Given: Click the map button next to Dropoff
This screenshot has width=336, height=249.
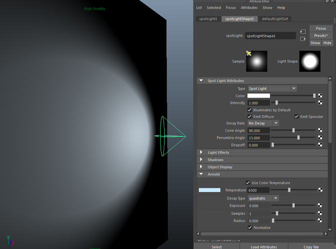Looking at the screenshot, I should [x=320, y=145].
